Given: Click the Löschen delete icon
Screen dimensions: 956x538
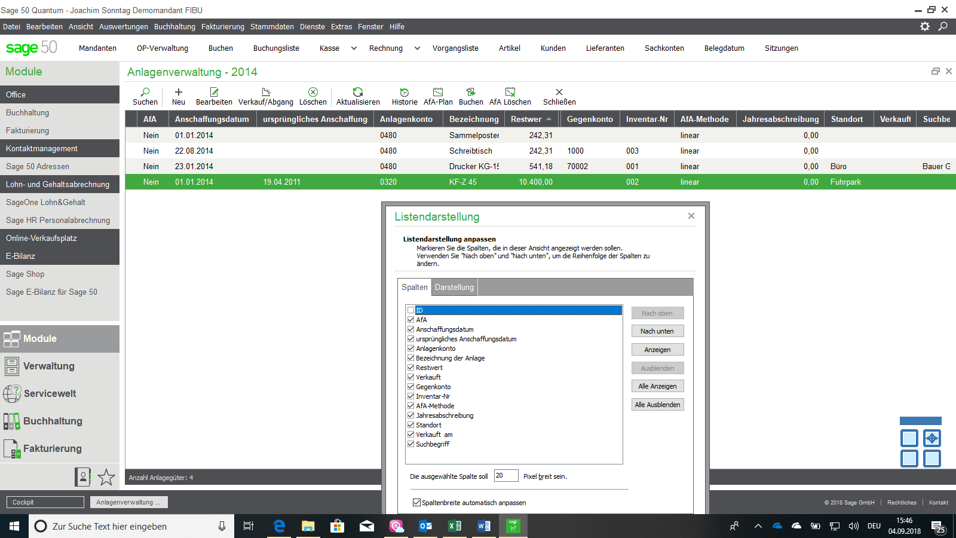Looking at the screenshot, I should point(312,92).
